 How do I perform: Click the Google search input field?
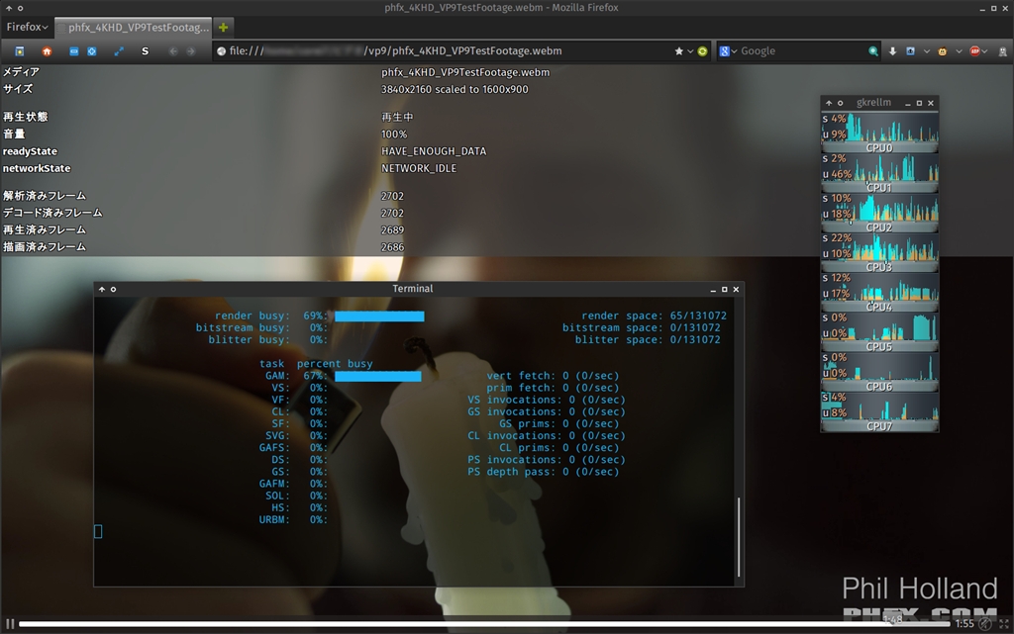pyautogui.click(x=802, y=51)
